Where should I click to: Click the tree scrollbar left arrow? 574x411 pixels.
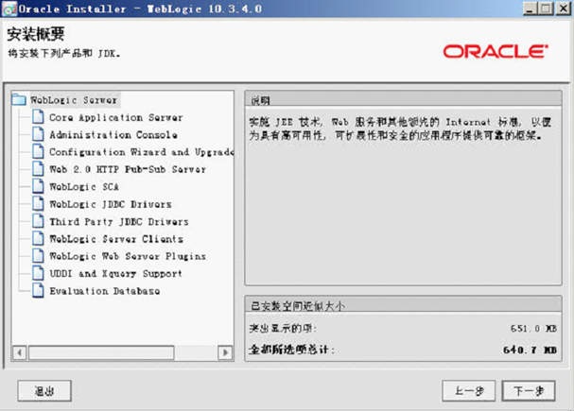click(20, 352)
